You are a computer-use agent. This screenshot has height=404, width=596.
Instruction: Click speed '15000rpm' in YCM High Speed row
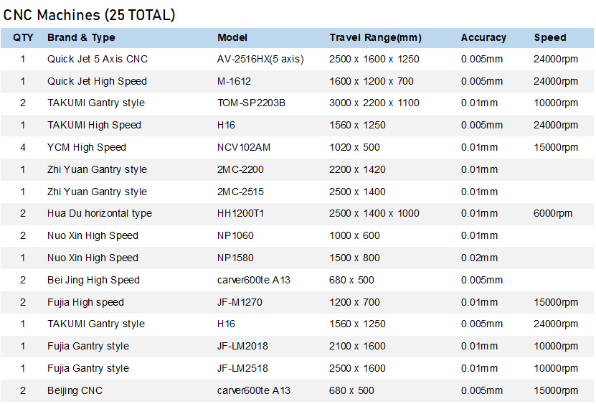[556, 147]
